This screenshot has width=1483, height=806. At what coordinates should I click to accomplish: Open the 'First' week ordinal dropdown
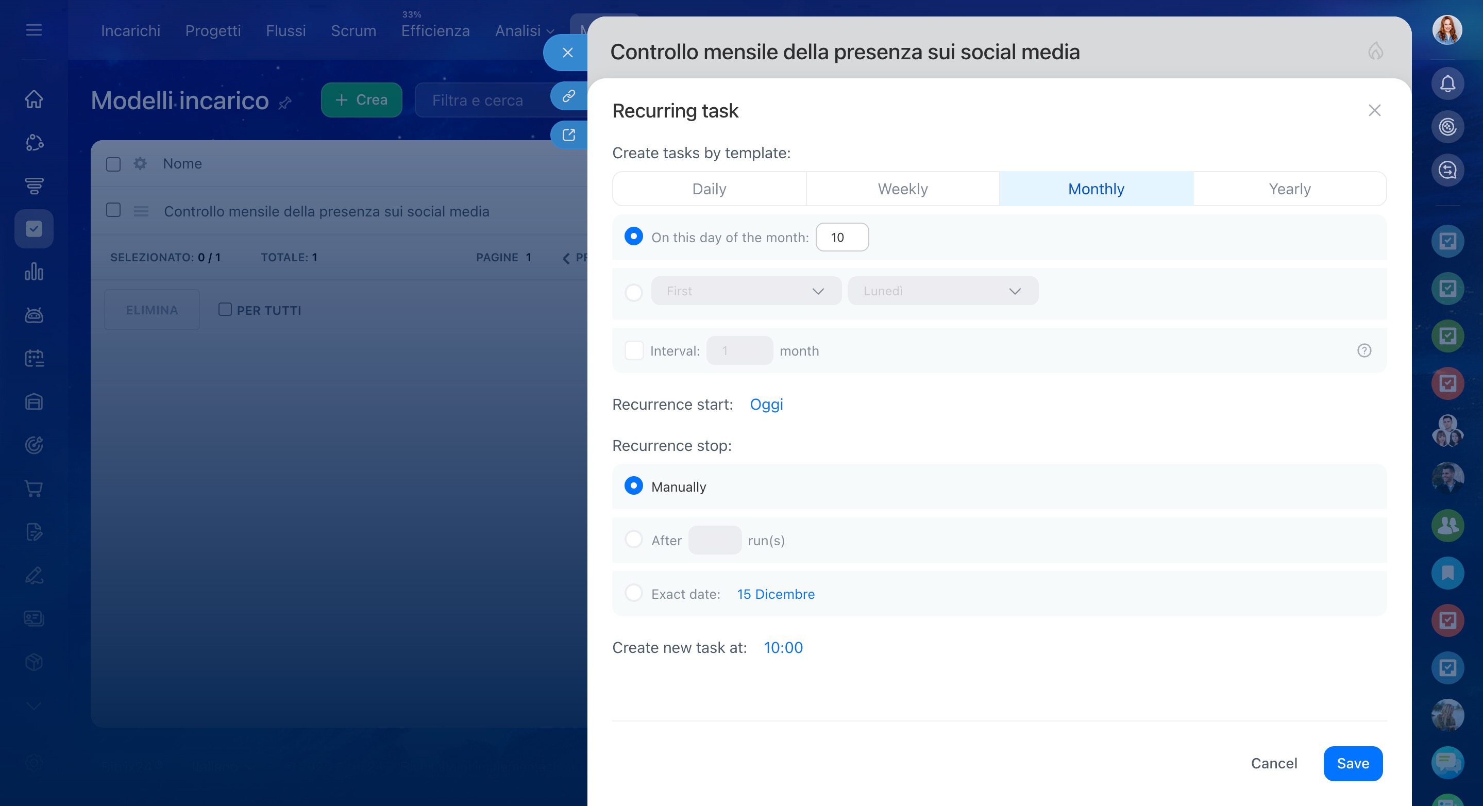[746, 291]
